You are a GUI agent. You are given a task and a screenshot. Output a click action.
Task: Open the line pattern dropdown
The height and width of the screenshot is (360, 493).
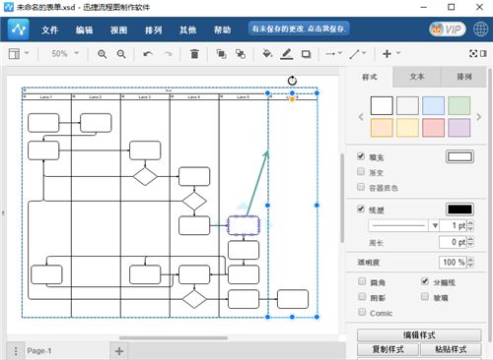click(x=404, y=225)
